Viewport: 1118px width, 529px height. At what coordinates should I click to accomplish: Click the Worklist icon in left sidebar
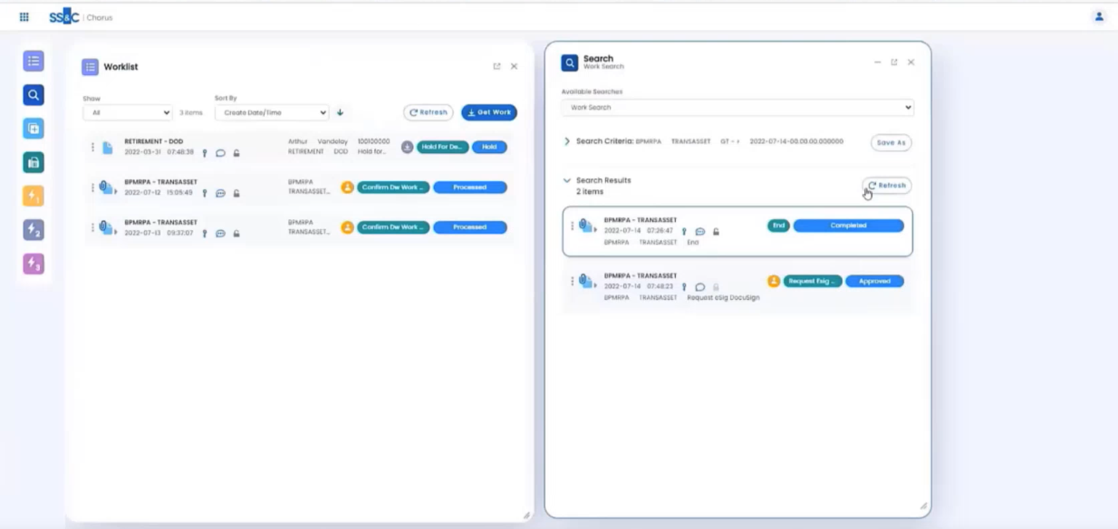coord(34,62)
